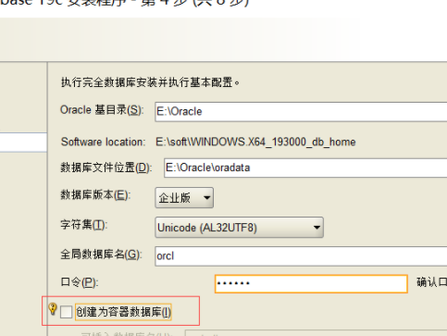The width and height of the screenshot is (447, 336).
Task: Click into the 数据库文件位置 field with E:\Oracle\oradata
Action: pyautogui.click(x=305, y=168)
